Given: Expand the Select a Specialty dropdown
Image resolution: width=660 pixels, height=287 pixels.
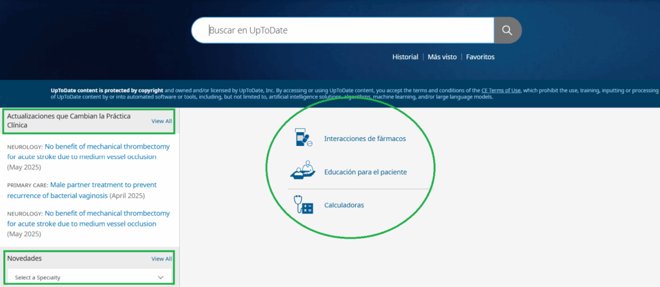Looking at the screenshot, I should pyautogui.click(x=89, y=277).
